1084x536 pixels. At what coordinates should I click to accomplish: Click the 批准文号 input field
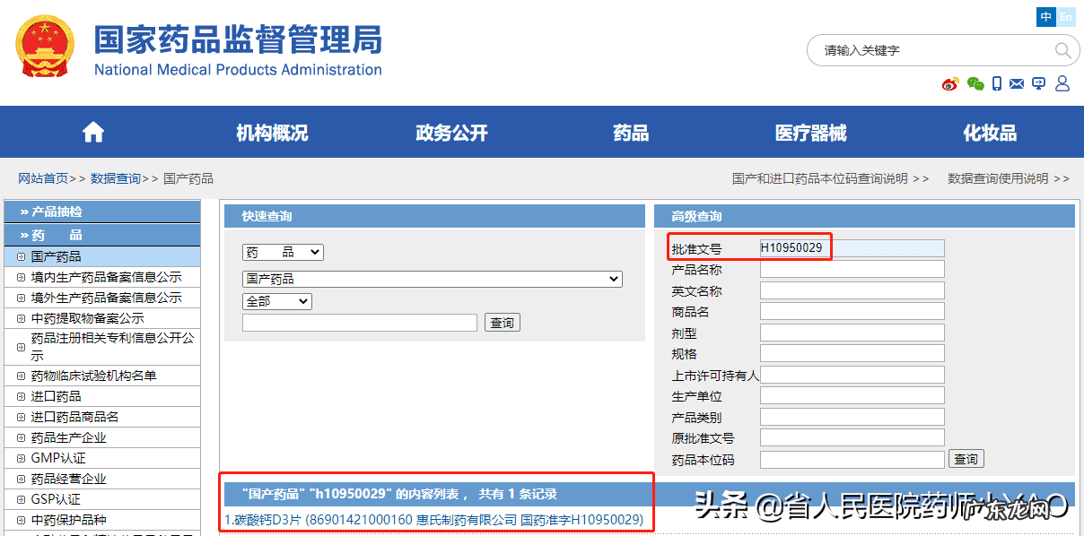point(852,247)
